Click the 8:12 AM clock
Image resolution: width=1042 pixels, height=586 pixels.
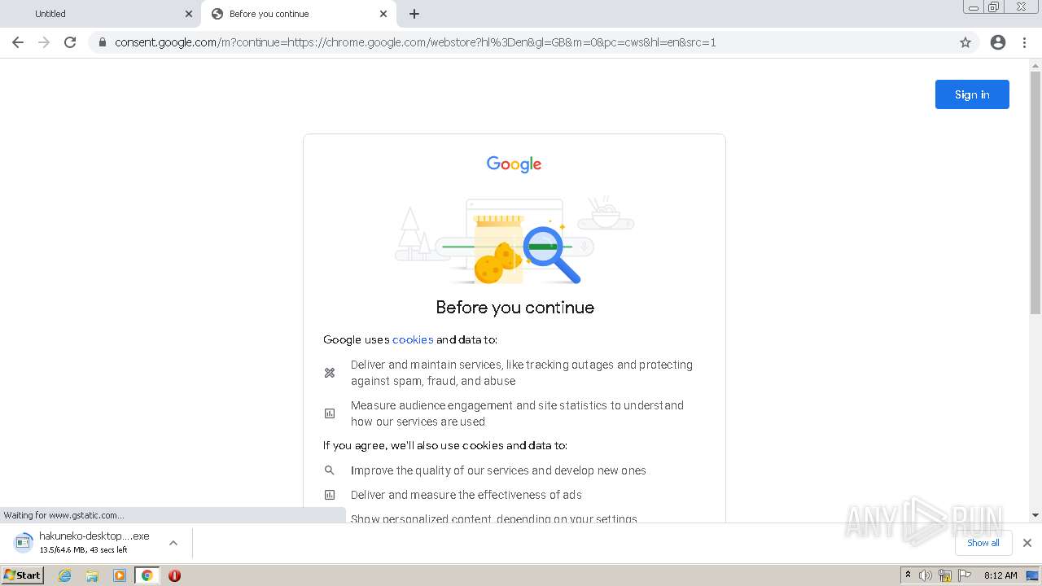(1000, 575)
